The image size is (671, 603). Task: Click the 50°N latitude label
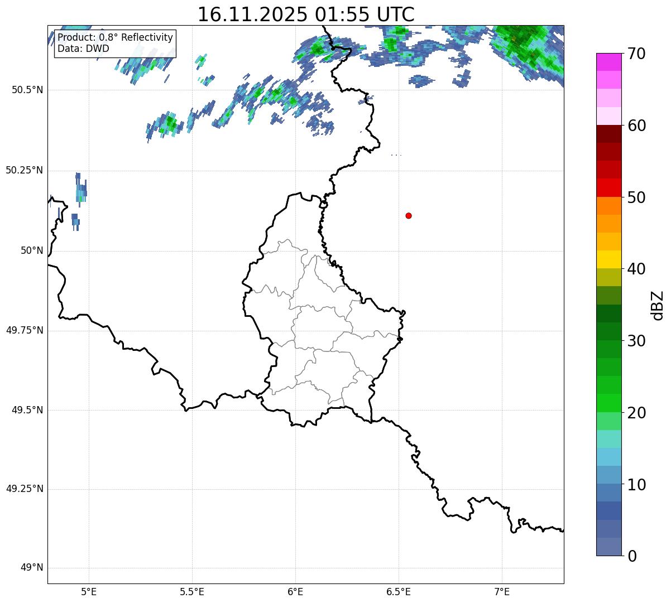coord(32,250)
